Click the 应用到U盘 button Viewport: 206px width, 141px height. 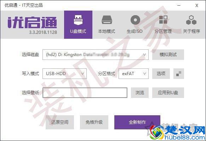[x=168, y=93]
